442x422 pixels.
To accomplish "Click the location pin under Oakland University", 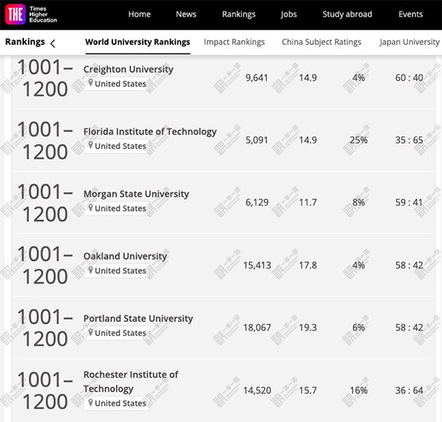I will pos(91,270).
